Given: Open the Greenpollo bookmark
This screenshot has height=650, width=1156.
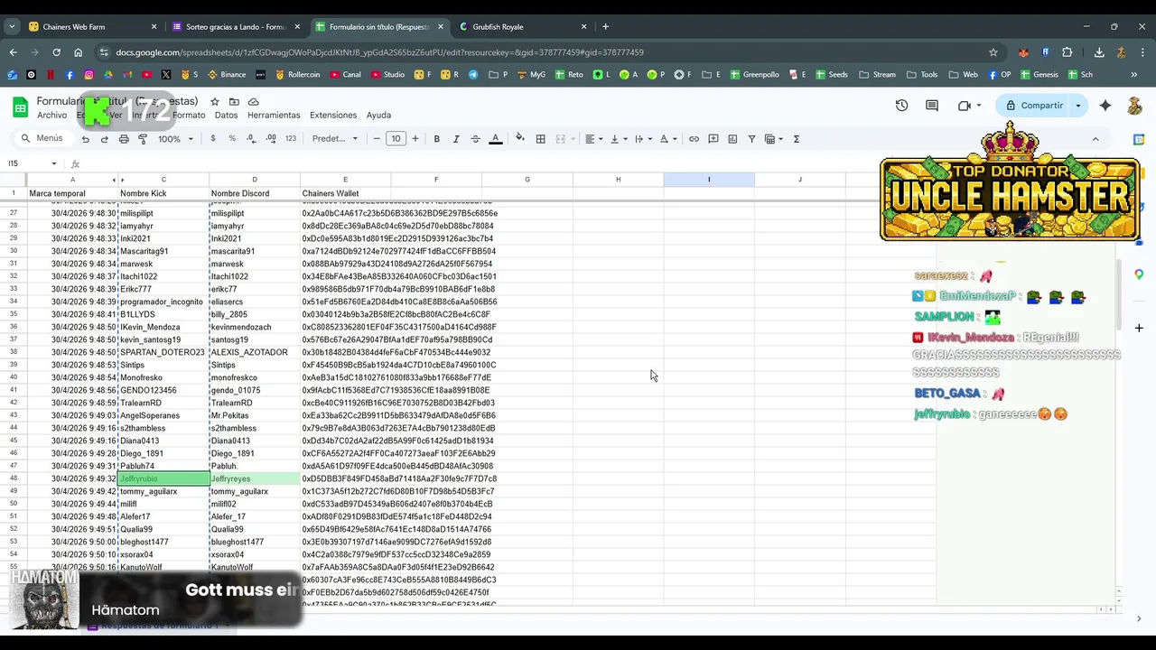Looking at the screenshot, I should click(754, 75).
